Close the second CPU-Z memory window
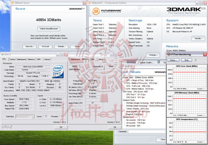The width and height of the screenshot is (208, 145). pos(120,55)
